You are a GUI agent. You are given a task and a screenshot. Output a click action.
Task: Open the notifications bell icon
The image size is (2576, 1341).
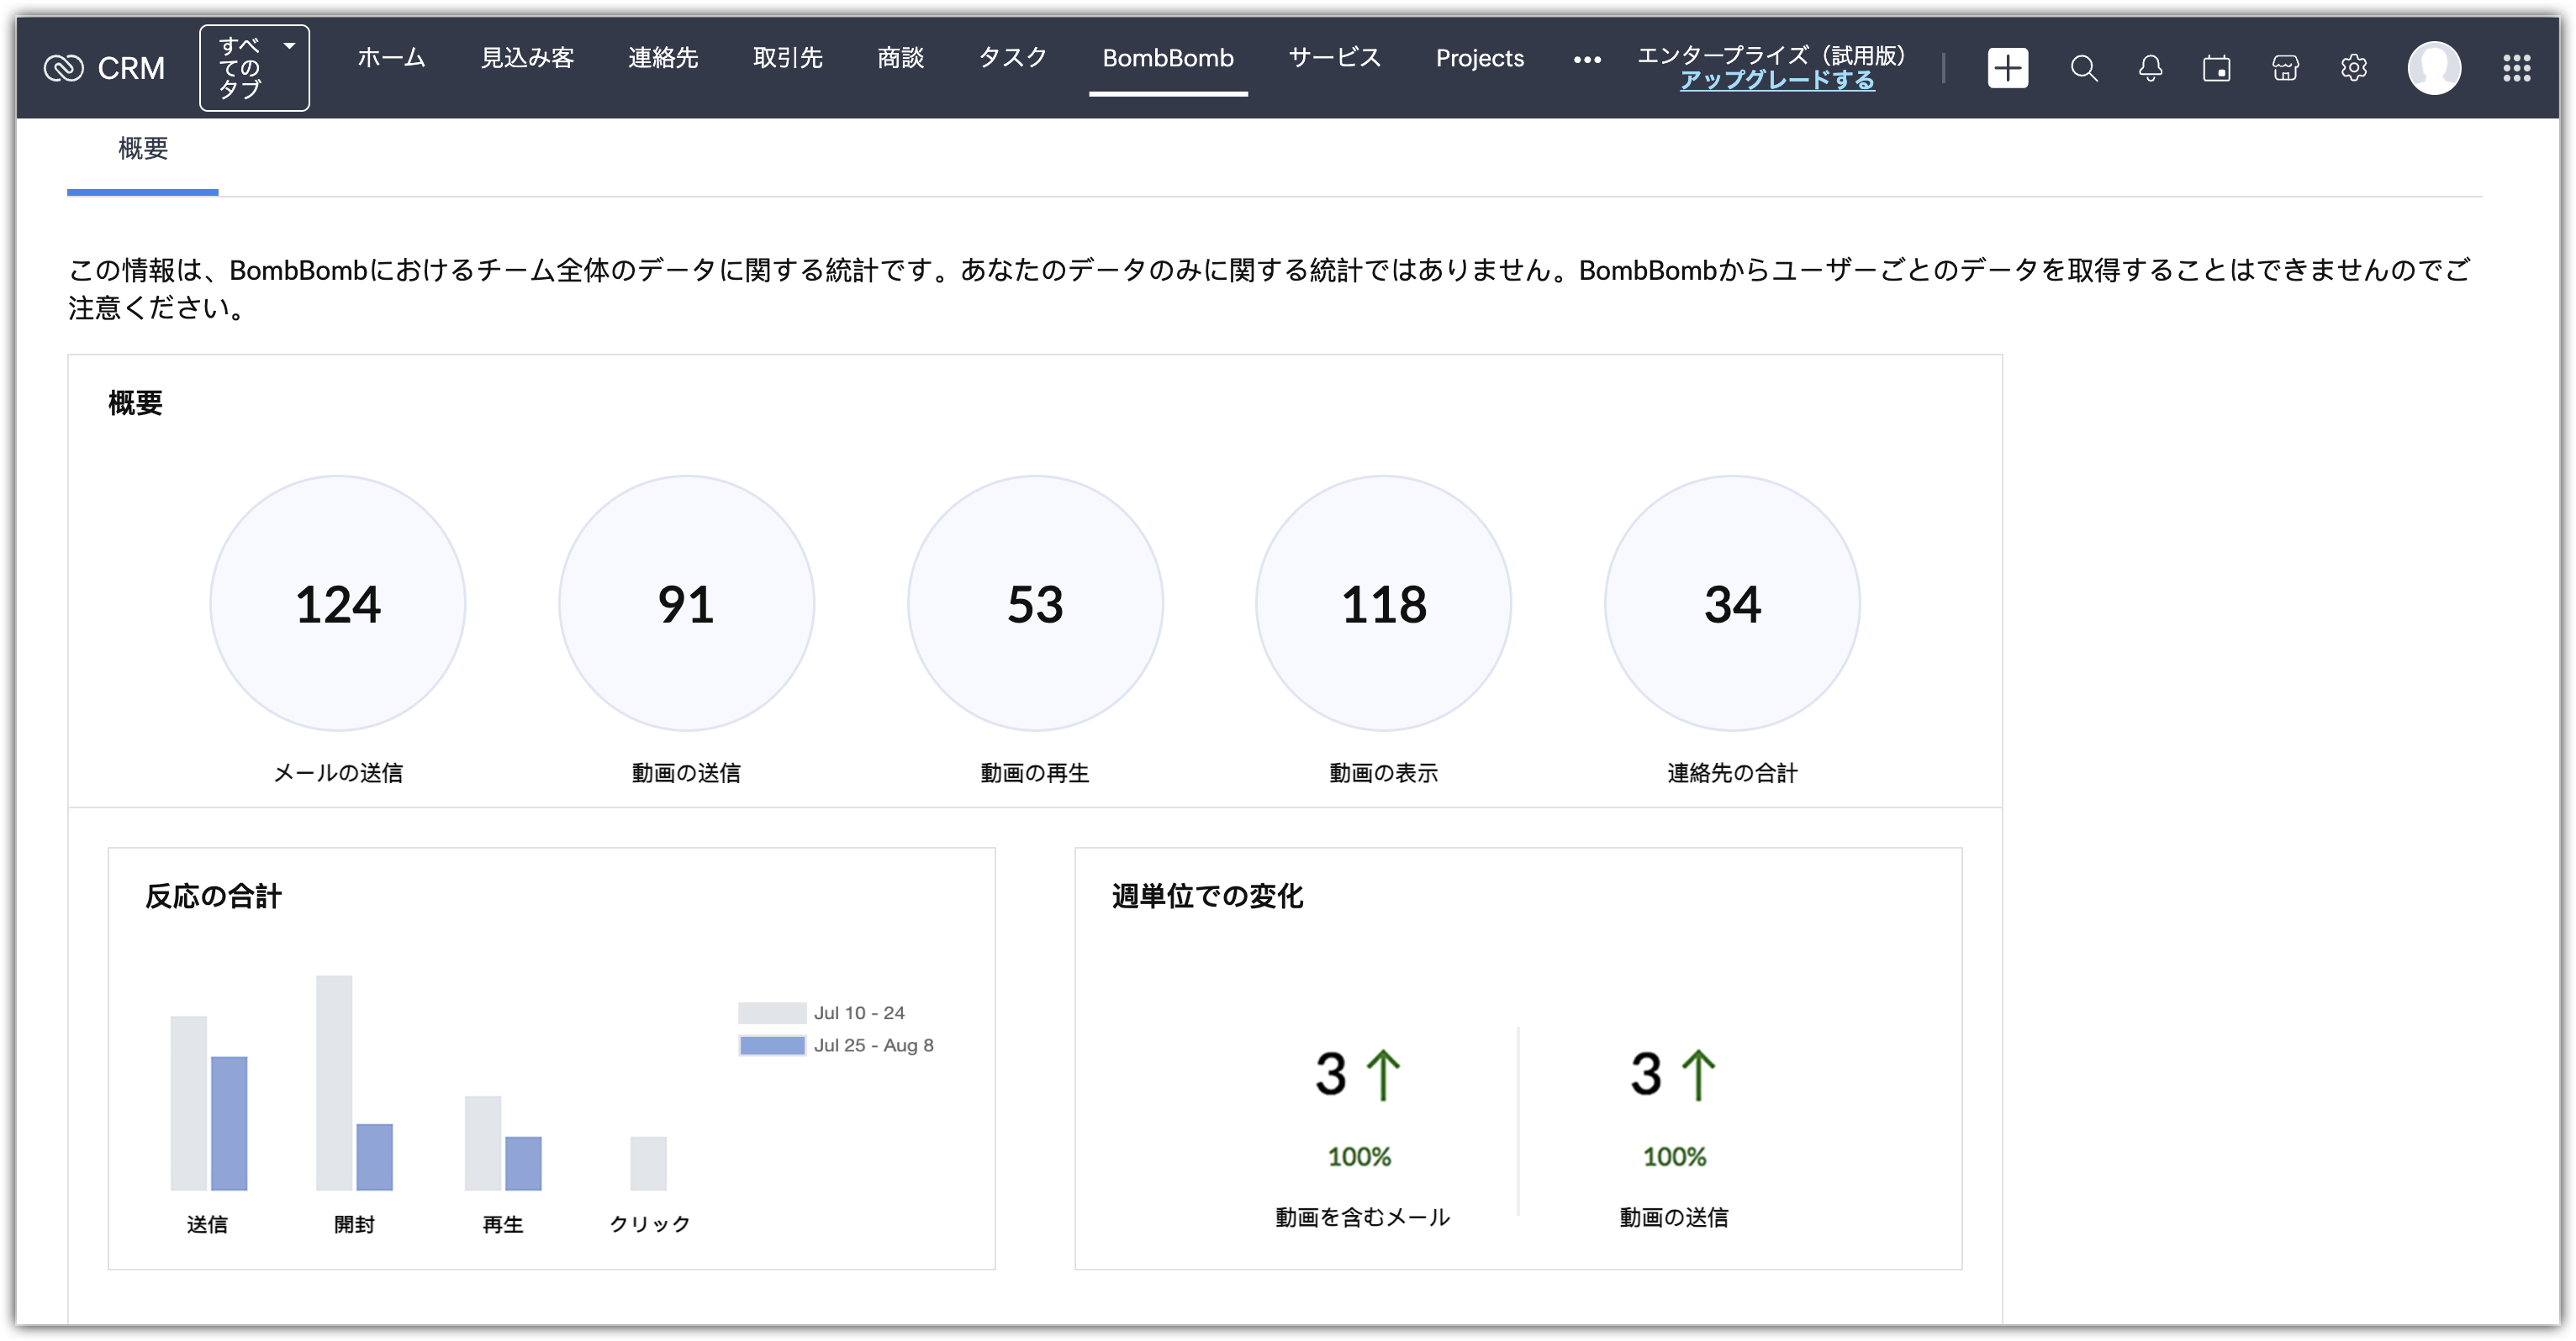click(2150, 68)
